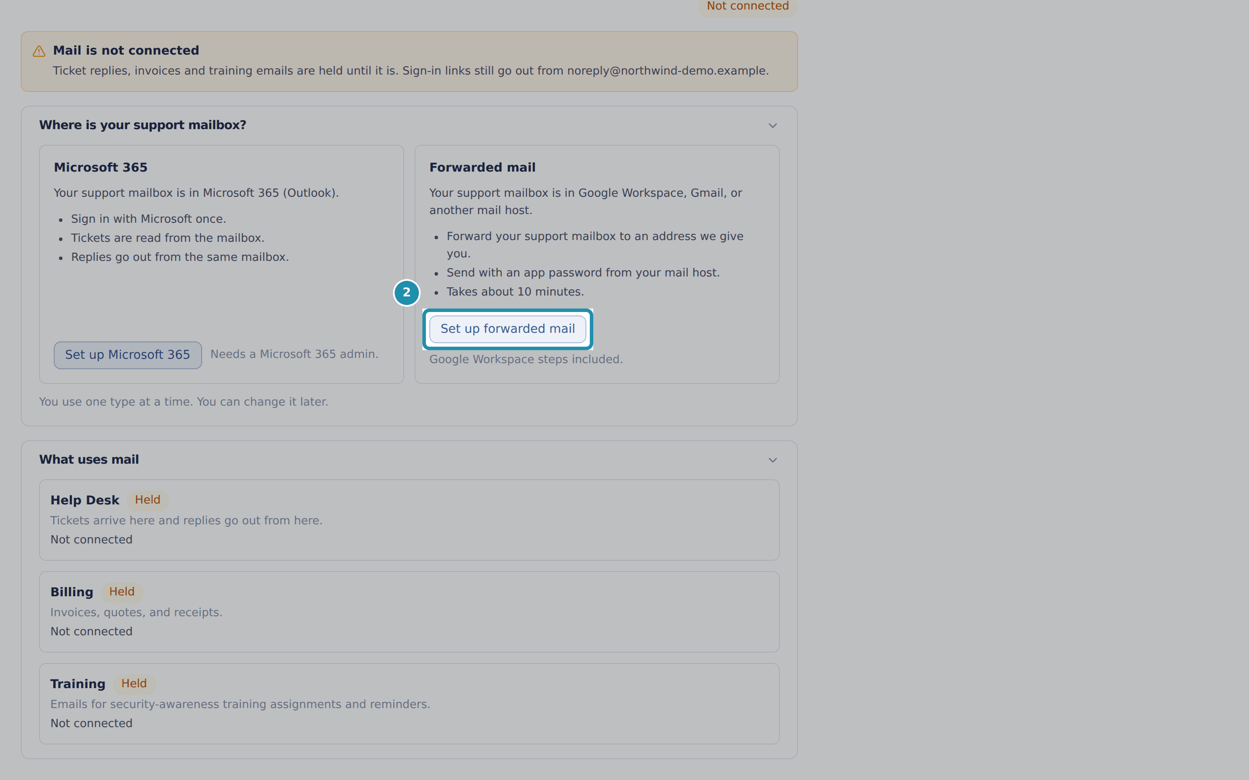Click You use one type at a time note
The width and height of the screenshot is (1249, 780).
click(184, 402)
